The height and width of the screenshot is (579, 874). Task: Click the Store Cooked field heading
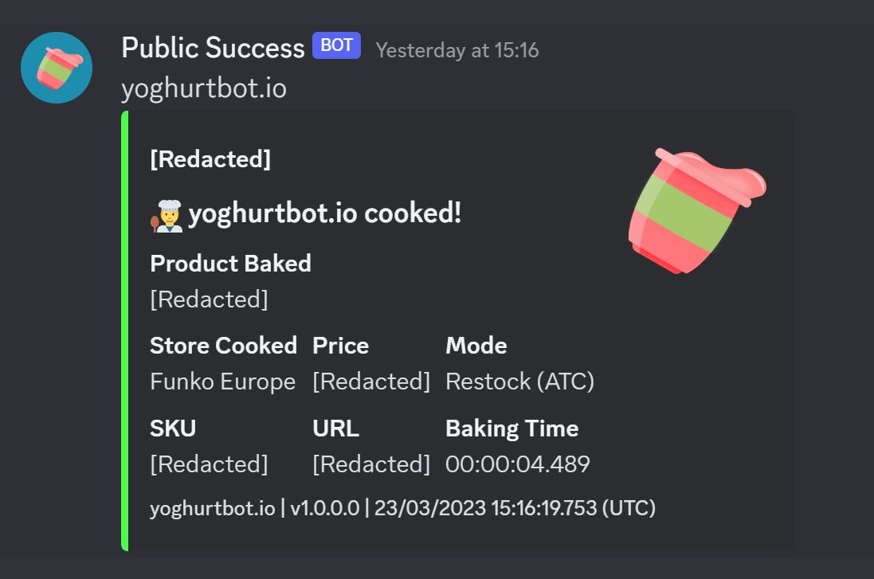point(223,346)
